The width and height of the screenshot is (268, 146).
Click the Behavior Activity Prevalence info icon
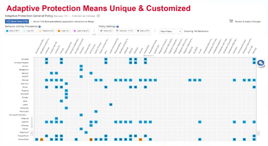(40, 26)
